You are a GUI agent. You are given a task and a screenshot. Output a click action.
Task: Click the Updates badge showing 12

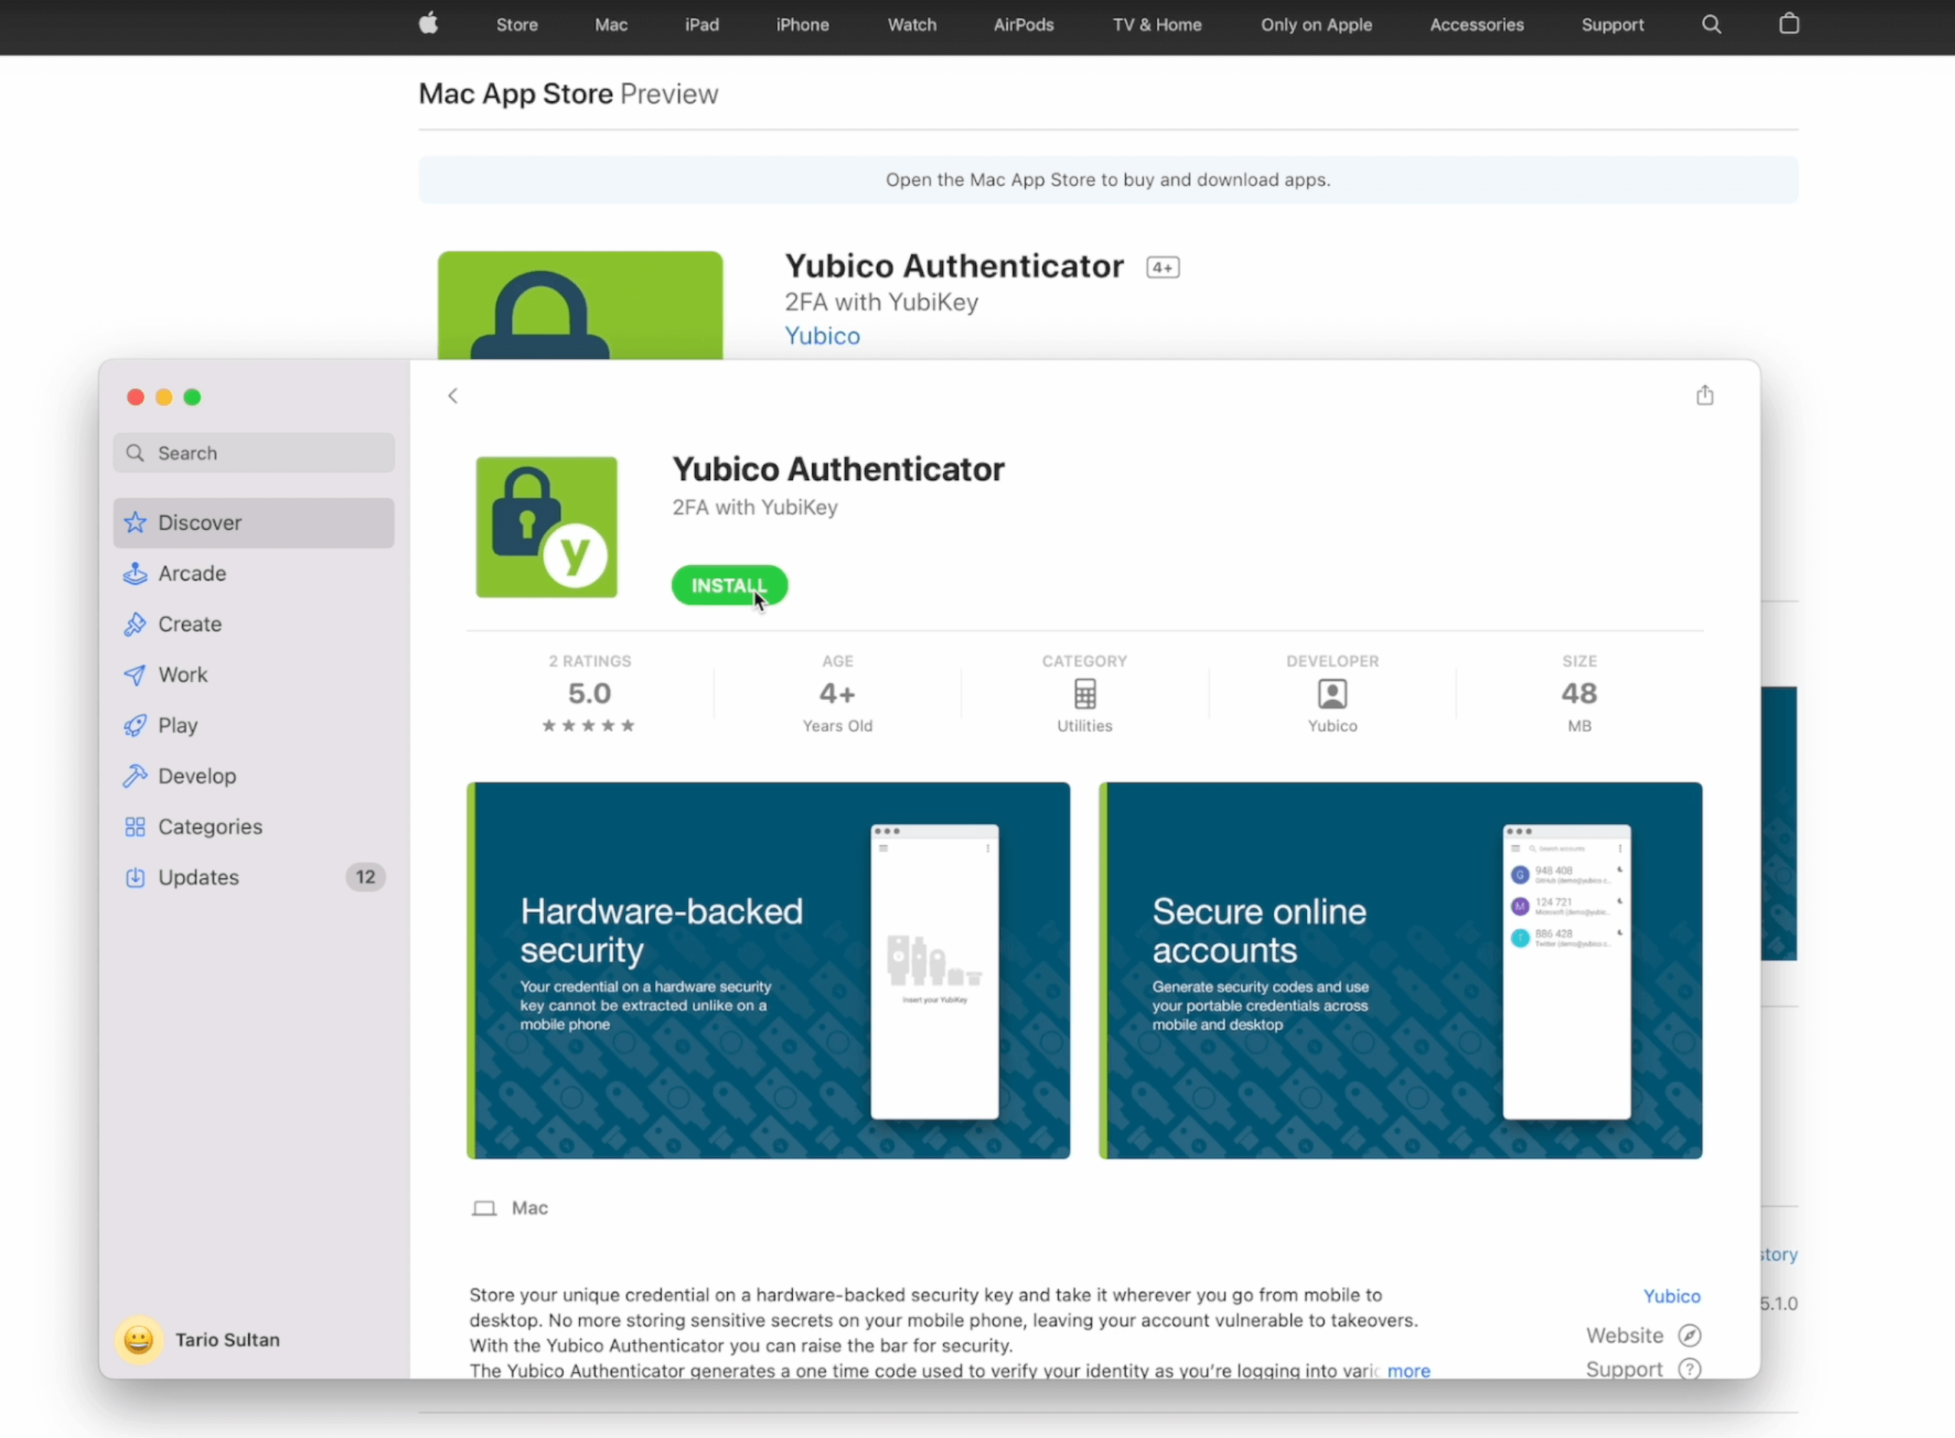click(x=365, y=878)
